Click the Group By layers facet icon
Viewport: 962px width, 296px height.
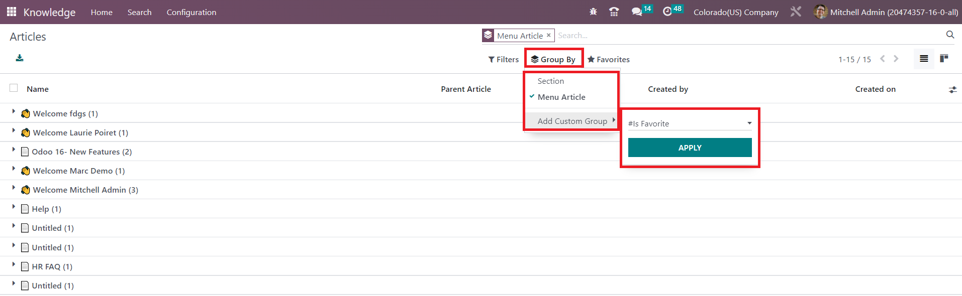click(x=488, y=36)
